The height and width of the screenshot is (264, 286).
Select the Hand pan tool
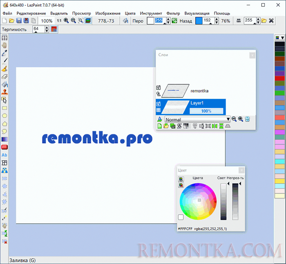click(x=4, y=46)
